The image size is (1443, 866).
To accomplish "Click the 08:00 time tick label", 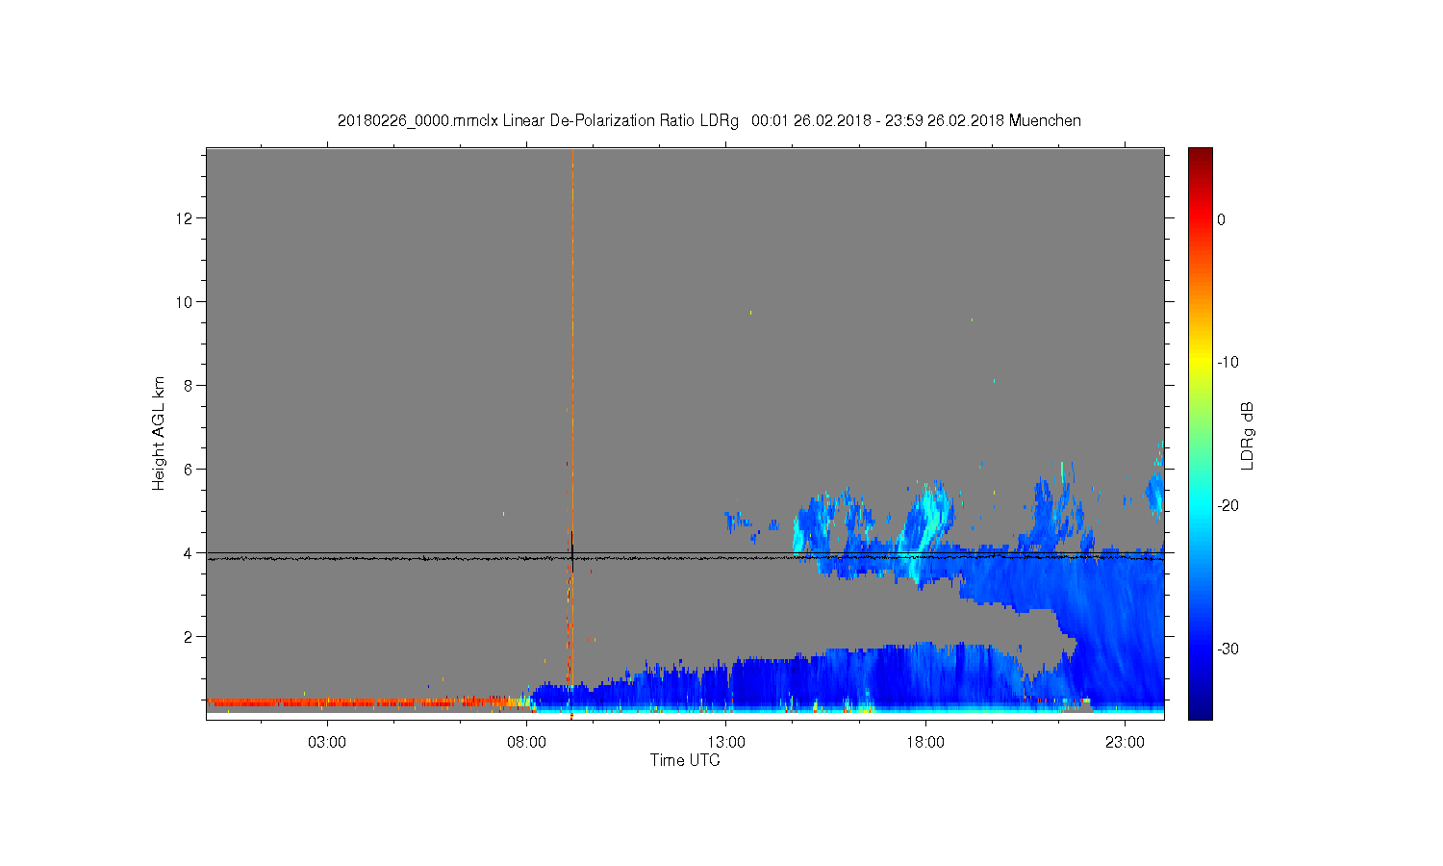I will [527, 743].
